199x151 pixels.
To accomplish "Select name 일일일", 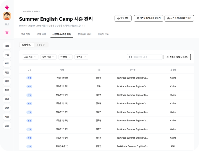I will (x=99, y=78).
